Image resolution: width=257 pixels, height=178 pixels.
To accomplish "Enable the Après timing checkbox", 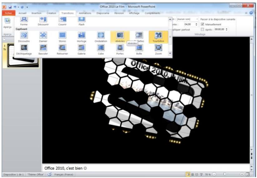I will [x=202, y=29].
